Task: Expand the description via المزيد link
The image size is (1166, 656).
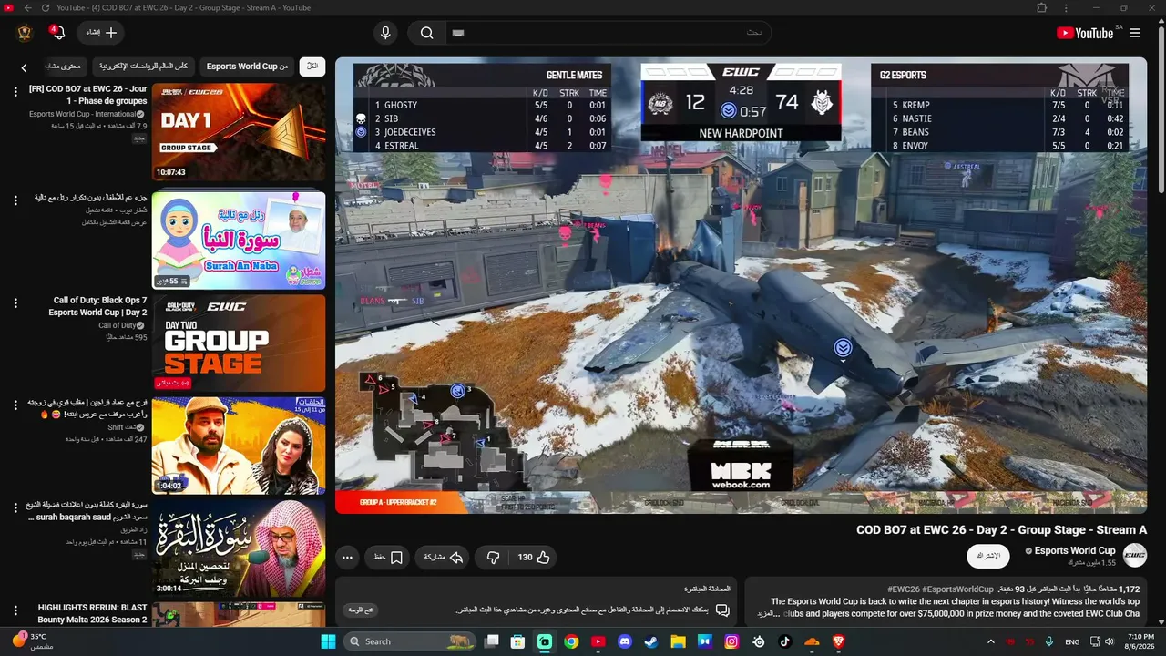Action: (x=770, y=613)
